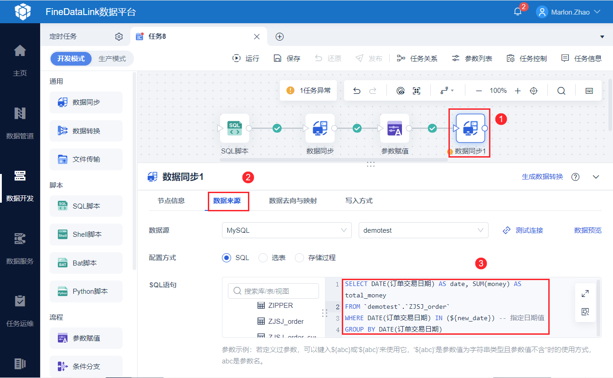This screenshot has width=613, height=378.
Task: Add a new task tab
Action: point(280,36)
